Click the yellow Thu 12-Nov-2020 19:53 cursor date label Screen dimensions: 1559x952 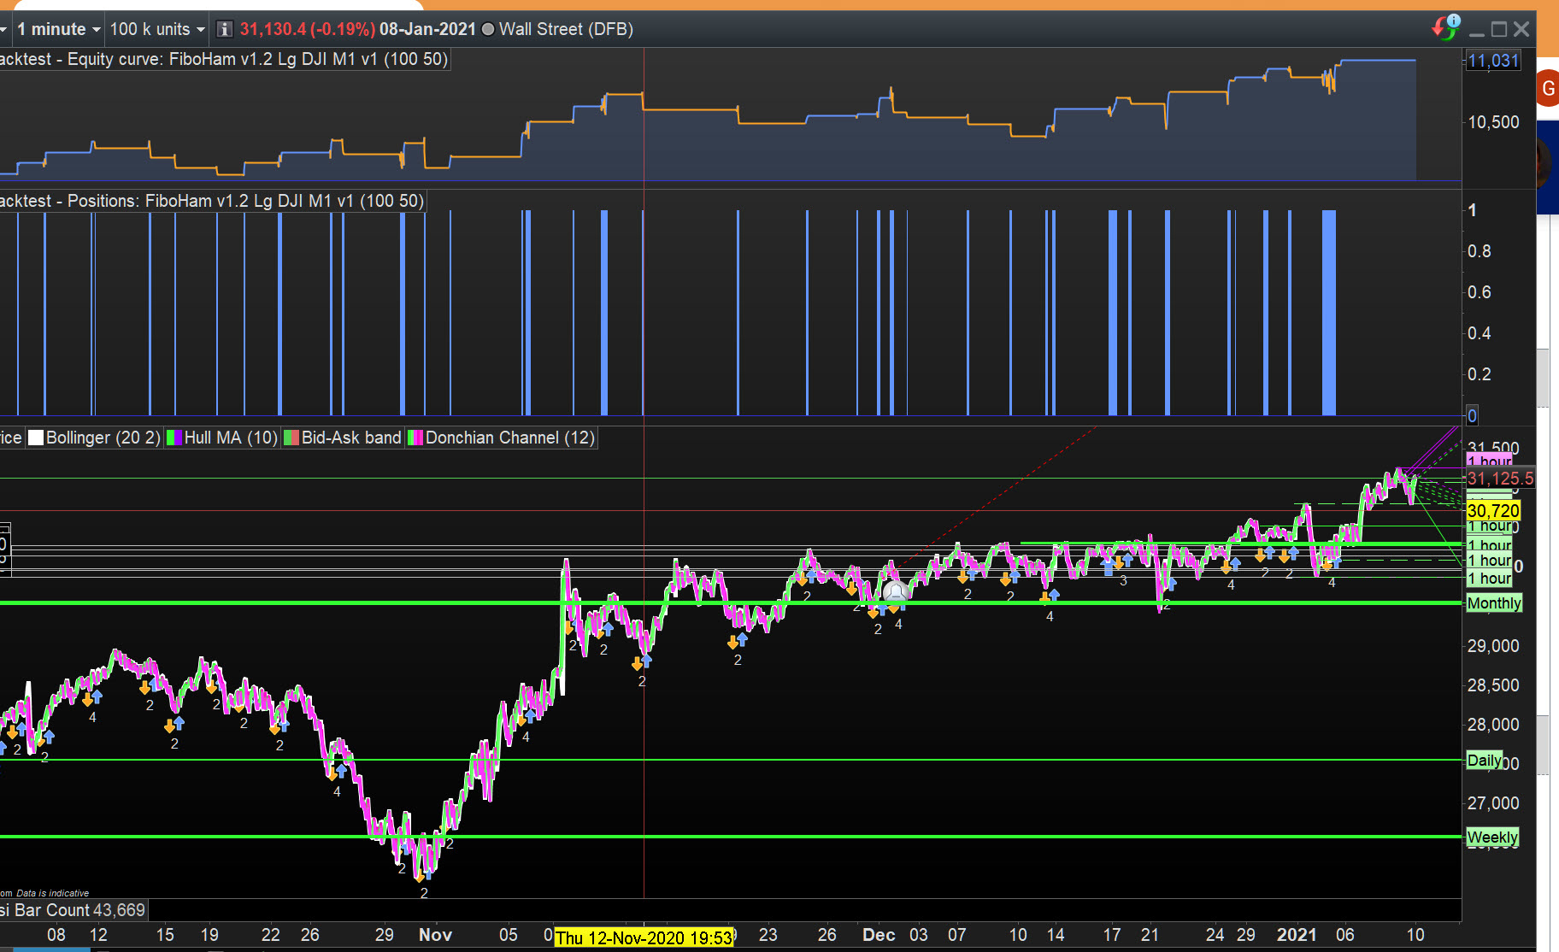tap(644, 937)
